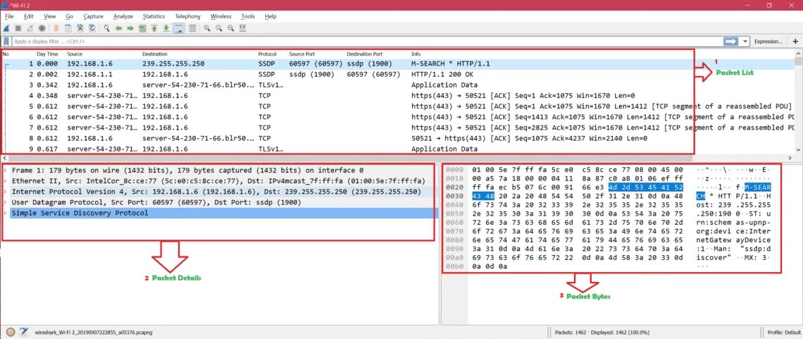Click the packet list scrollbar up arrow
Screen dimensions: 803x339
tap(797, 54)
